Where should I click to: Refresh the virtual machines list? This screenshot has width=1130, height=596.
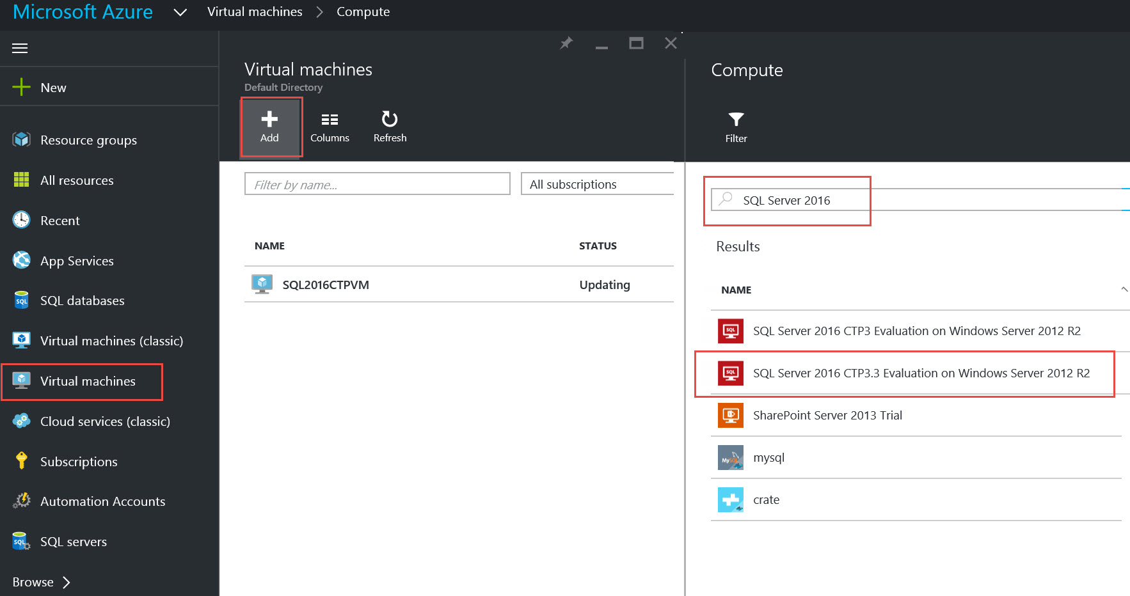(x=390, y=127)
